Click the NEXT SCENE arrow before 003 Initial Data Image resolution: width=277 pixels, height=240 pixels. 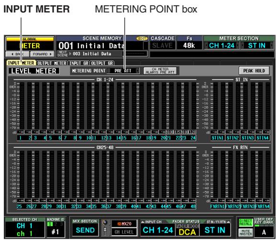(70, 54)
